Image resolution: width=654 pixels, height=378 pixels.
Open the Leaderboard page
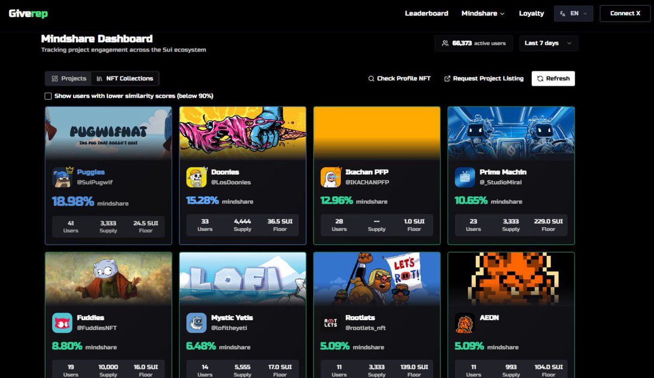426,14
